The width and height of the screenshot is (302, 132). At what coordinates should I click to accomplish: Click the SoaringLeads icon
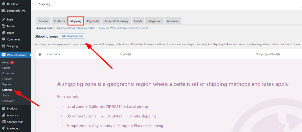(4, 122)
